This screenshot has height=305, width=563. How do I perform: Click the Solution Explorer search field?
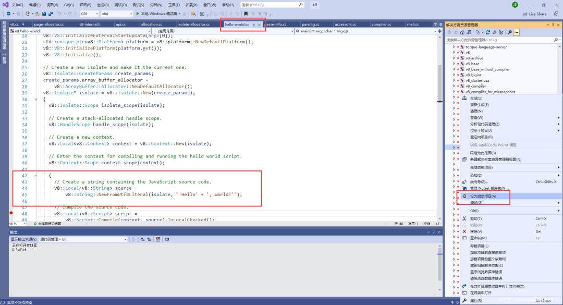click(x=499, y=40)
